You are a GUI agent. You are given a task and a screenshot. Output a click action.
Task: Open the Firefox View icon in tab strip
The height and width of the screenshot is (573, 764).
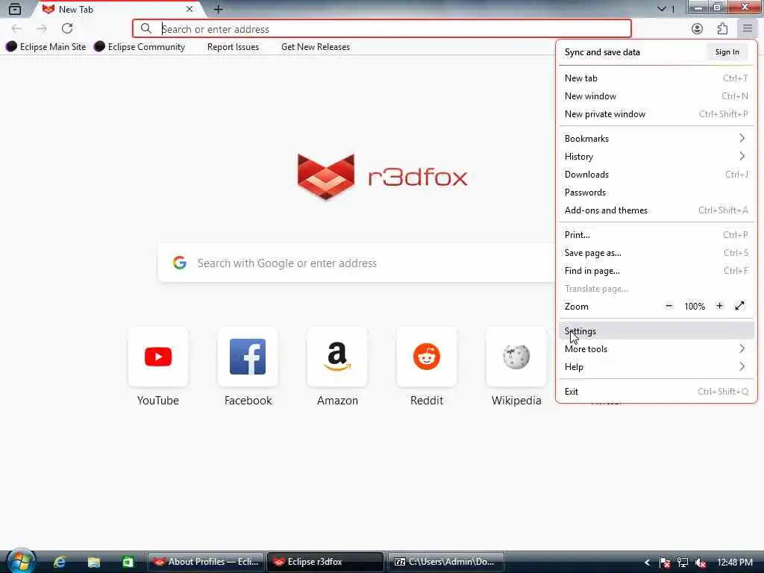[x=15, y=9]
